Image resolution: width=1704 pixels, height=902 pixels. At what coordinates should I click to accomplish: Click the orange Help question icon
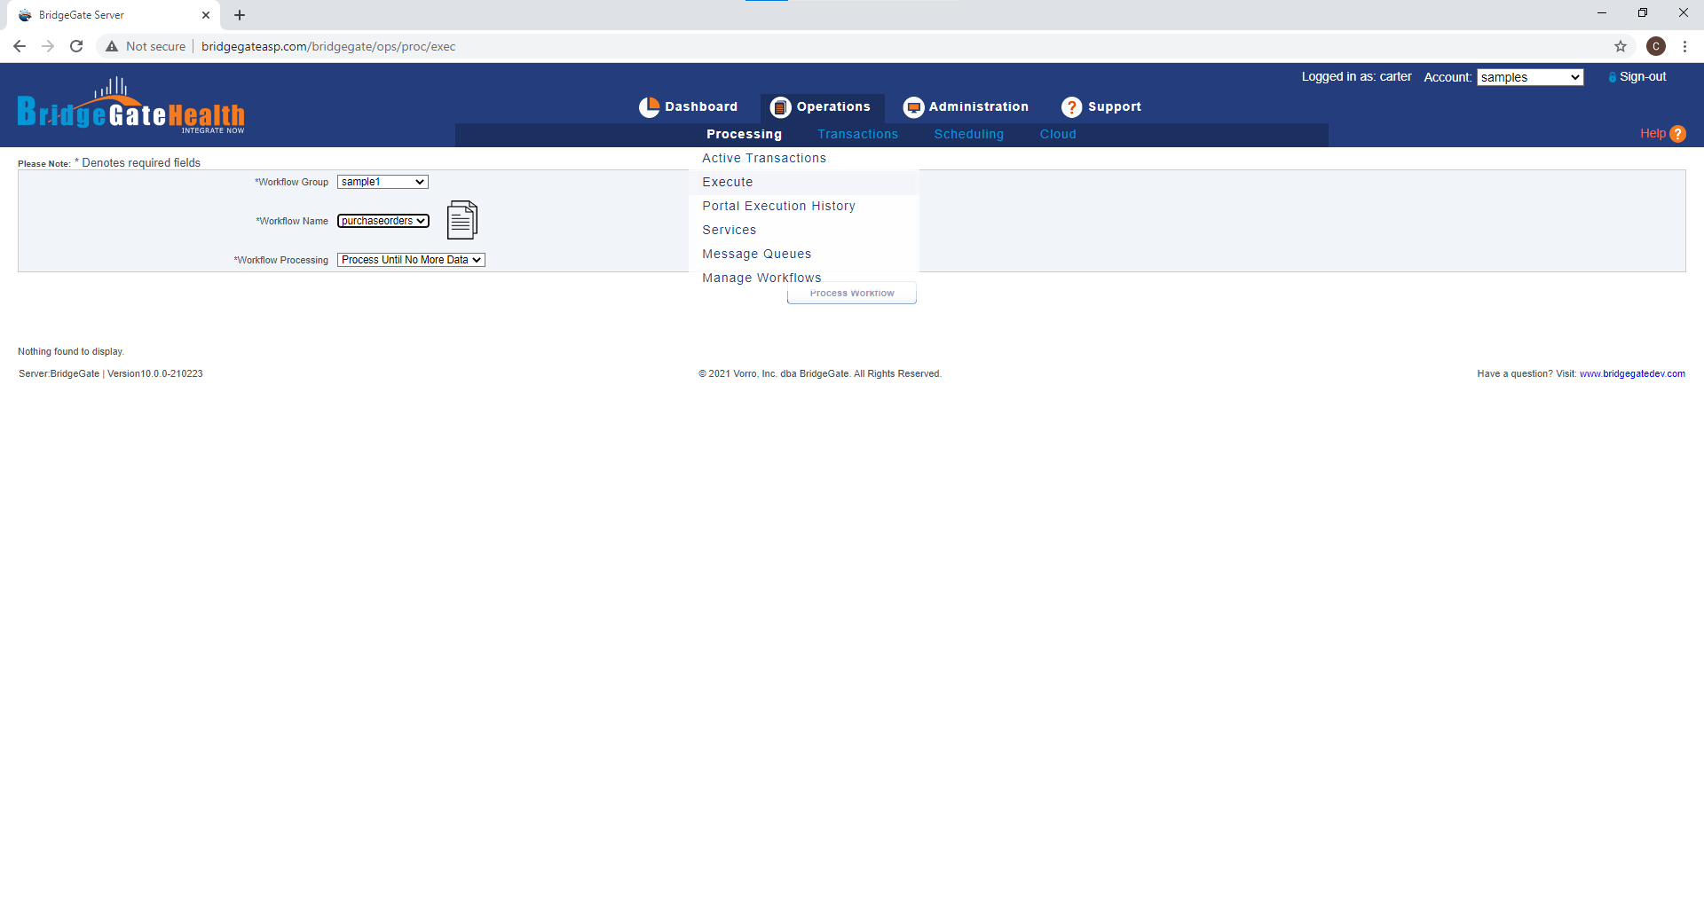point(1677,134)
